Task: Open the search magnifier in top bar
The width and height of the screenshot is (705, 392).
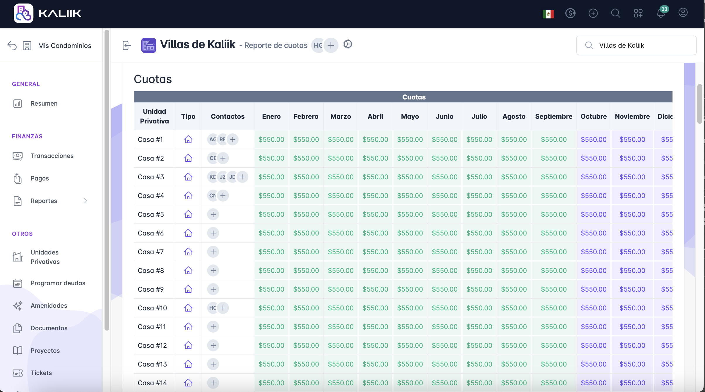Action: (x=615, y=13)
